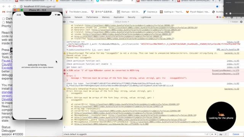
Task: Open DevTools main settings gear
Action: tap(232, 17)
